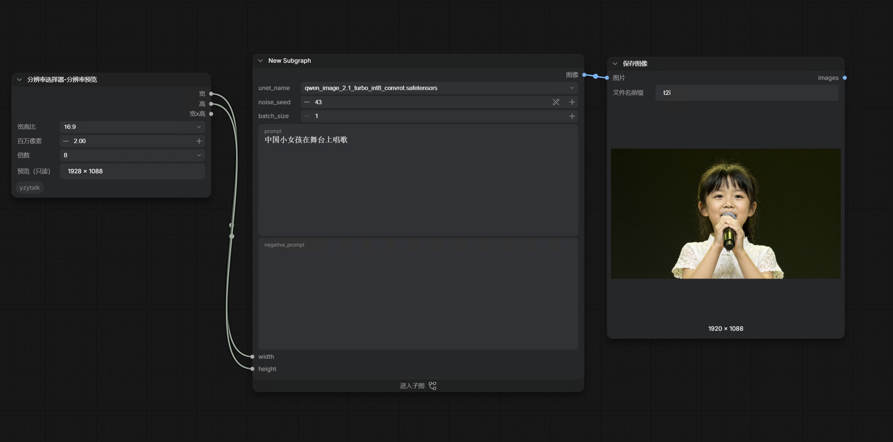Viewport: 893px width, 442px height.
Task: Click the 图像 output socket on subgraph
Action: 584,75
